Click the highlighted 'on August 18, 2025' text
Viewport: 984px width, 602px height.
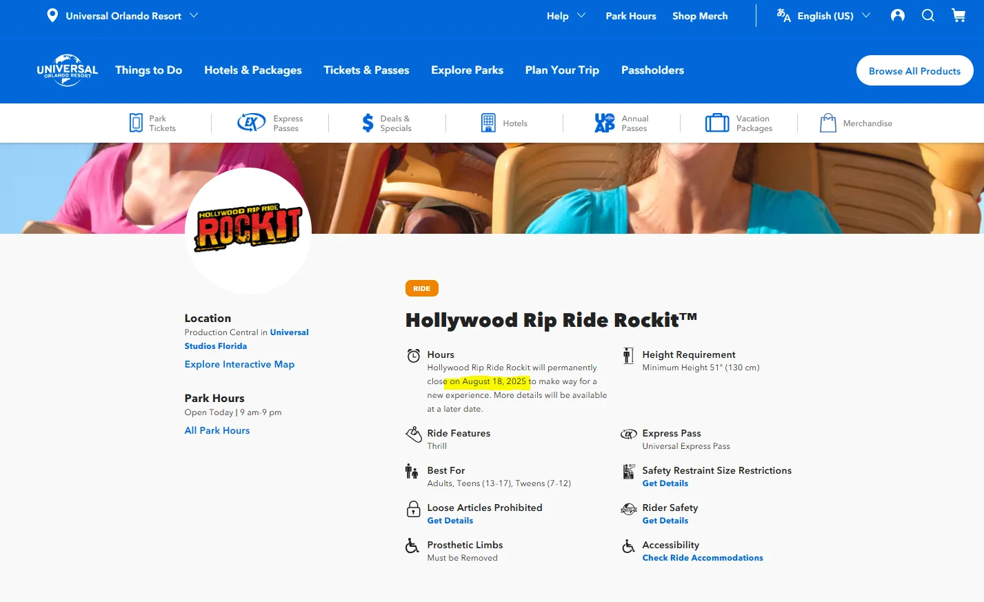tap(488, 381)
